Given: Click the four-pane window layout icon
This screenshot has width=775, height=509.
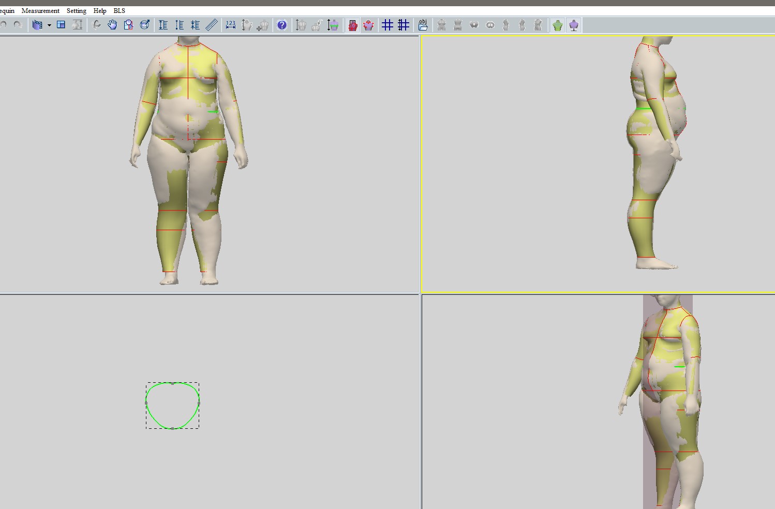Looking at the screenshot, I should click(61, 25).
